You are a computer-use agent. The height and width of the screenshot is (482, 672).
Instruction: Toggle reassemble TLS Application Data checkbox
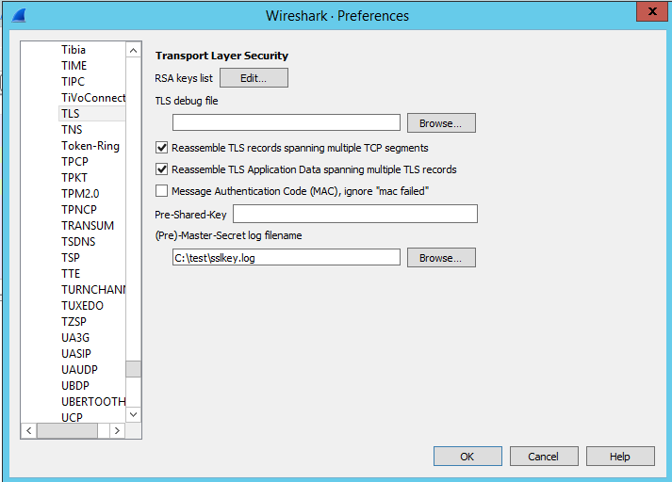(x=161, y=169)
